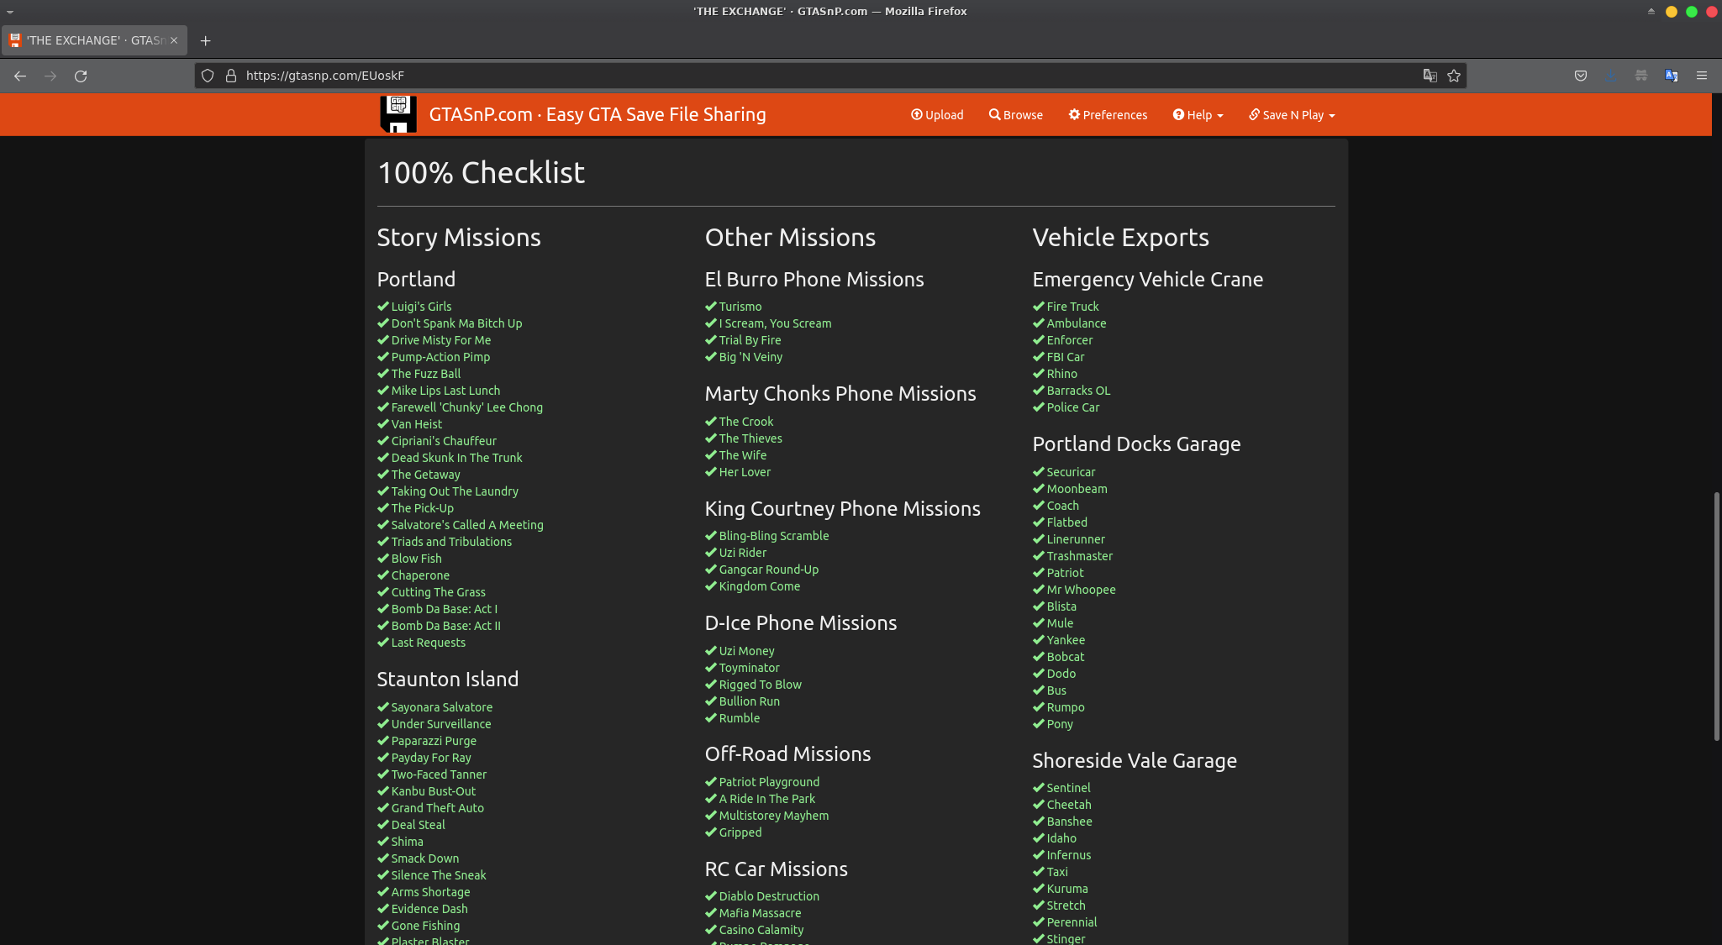1722x945 pixels.
Task: Click the GTASnP floppy disk logo
Action: pos(398,114)
